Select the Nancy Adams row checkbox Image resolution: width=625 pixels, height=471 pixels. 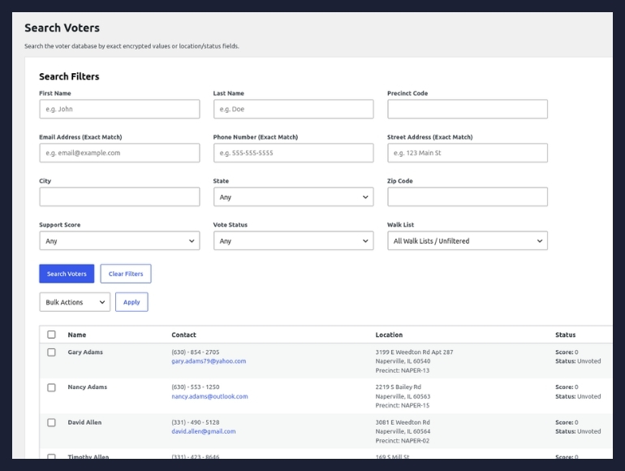pyautogui.click(x=51, y=387)
